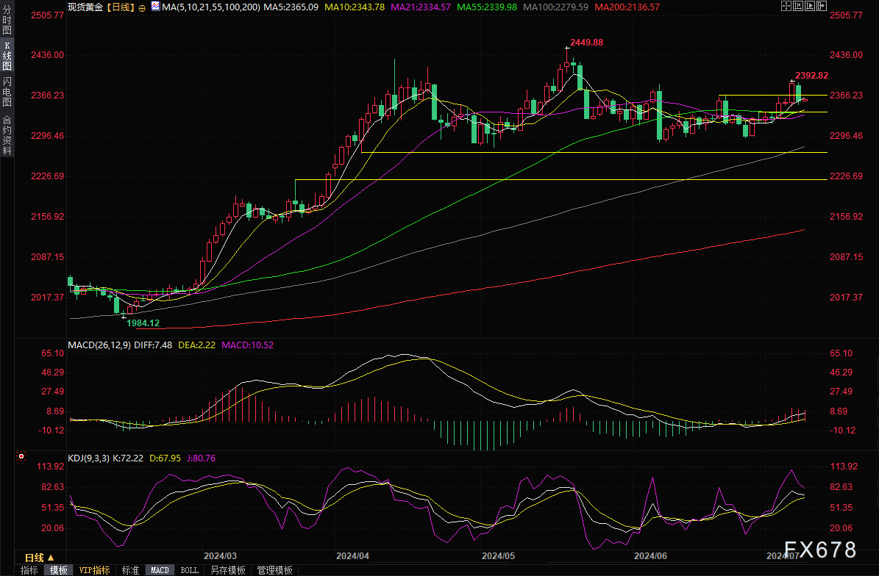Click the red sun icon beside KDJ
This screenshot has width=879, height=576.
click(x=21, y=458)
